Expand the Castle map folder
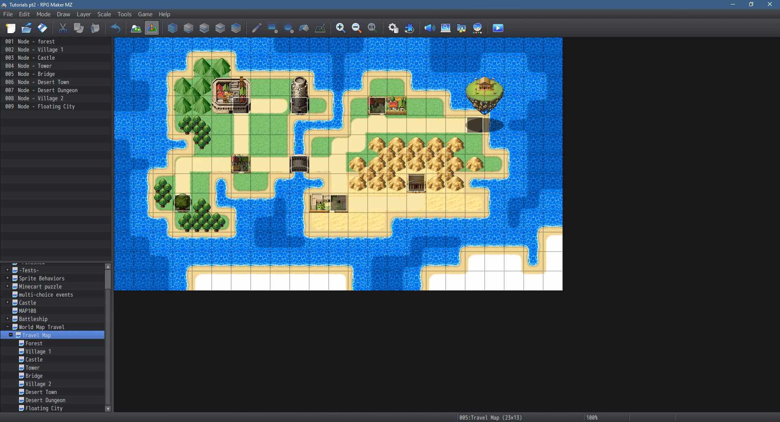The height and width of the screenshot is (422, 780). point(7,302)
